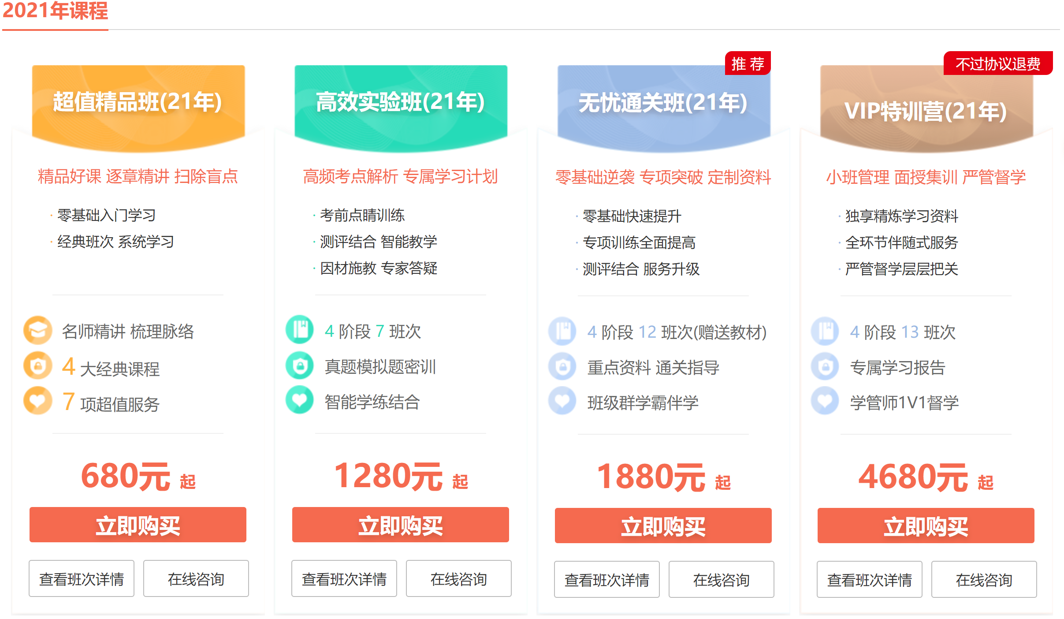The image size is (1064, 619).
Task: Start online consultation for VIP特训营
Action: click(x=984, y=580)
